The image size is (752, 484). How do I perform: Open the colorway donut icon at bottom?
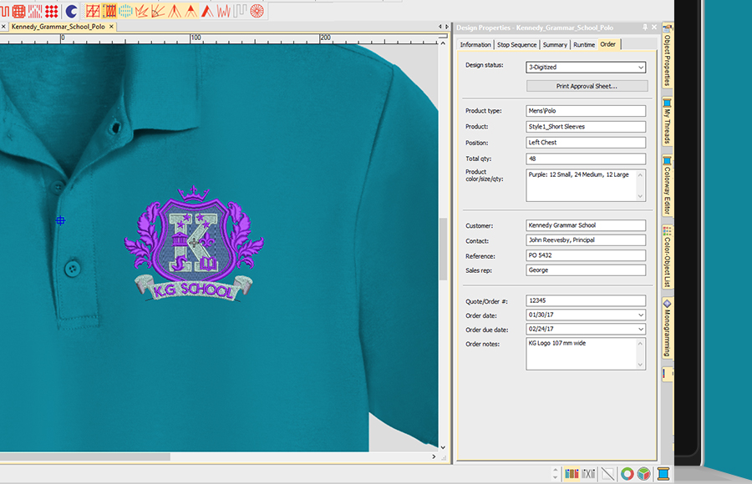tap(628, 473)
